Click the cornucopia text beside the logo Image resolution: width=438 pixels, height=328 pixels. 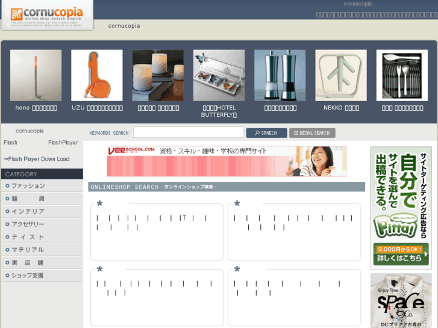point(124,26)
